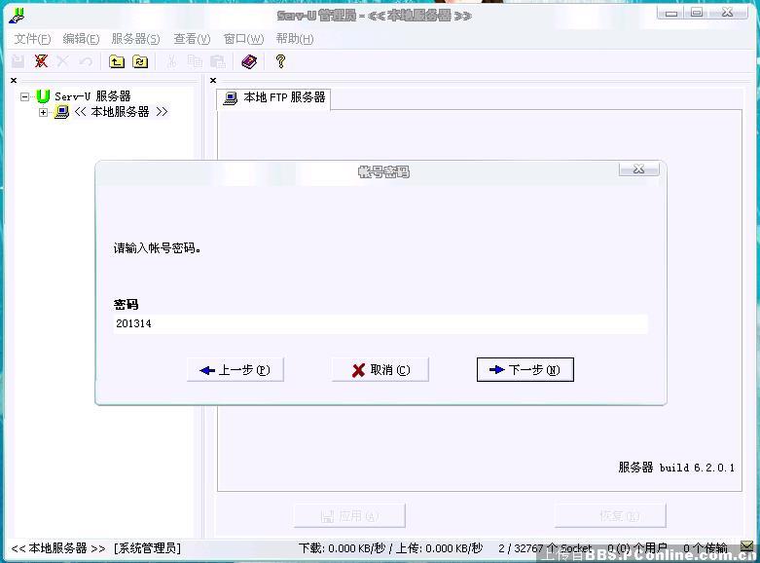Click the mail icon in status bar
Image resolution: width=760 pixels, height=563 pixels.
(x=746, y=548)
